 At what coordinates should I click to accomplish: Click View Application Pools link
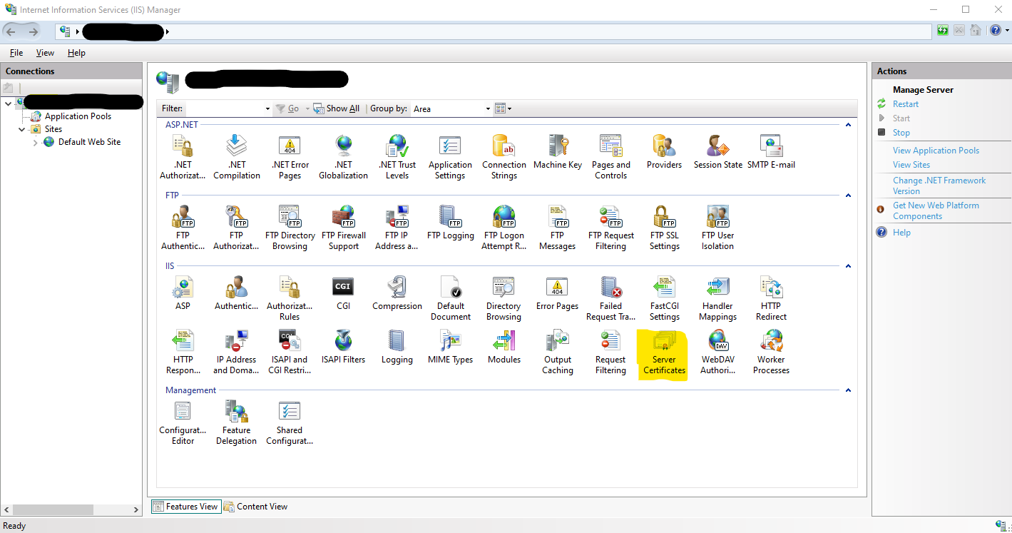[936, 151]
